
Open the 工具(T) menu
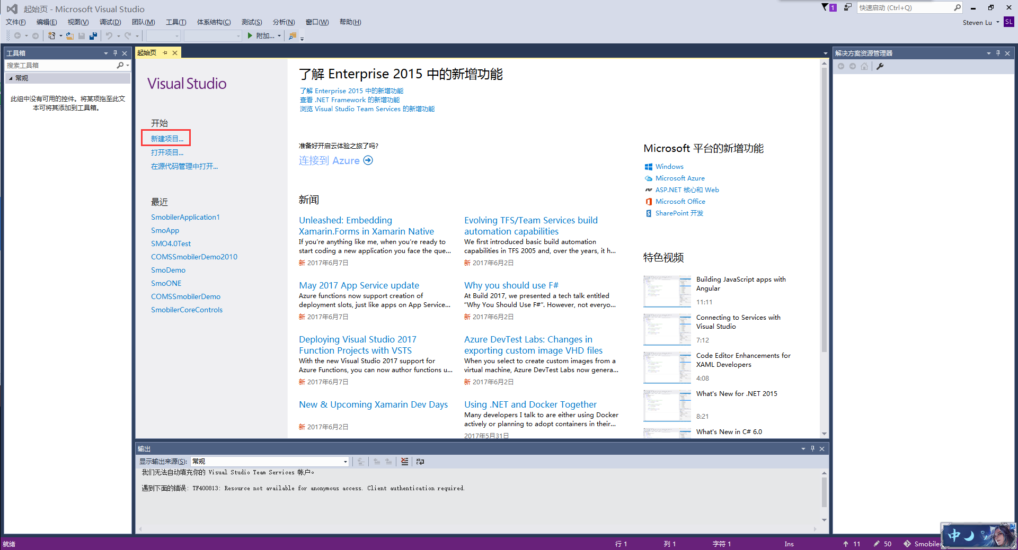(176, 22)
